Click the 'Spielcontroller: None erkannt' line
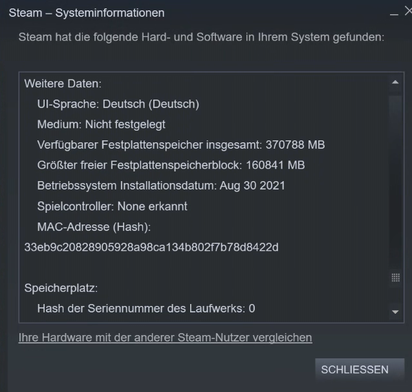 tap(112, 206)
